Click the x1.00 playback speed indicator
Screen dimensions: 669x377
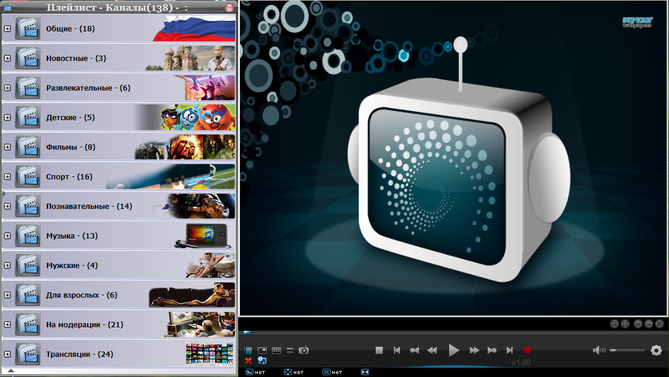click(x=521, y=363)
